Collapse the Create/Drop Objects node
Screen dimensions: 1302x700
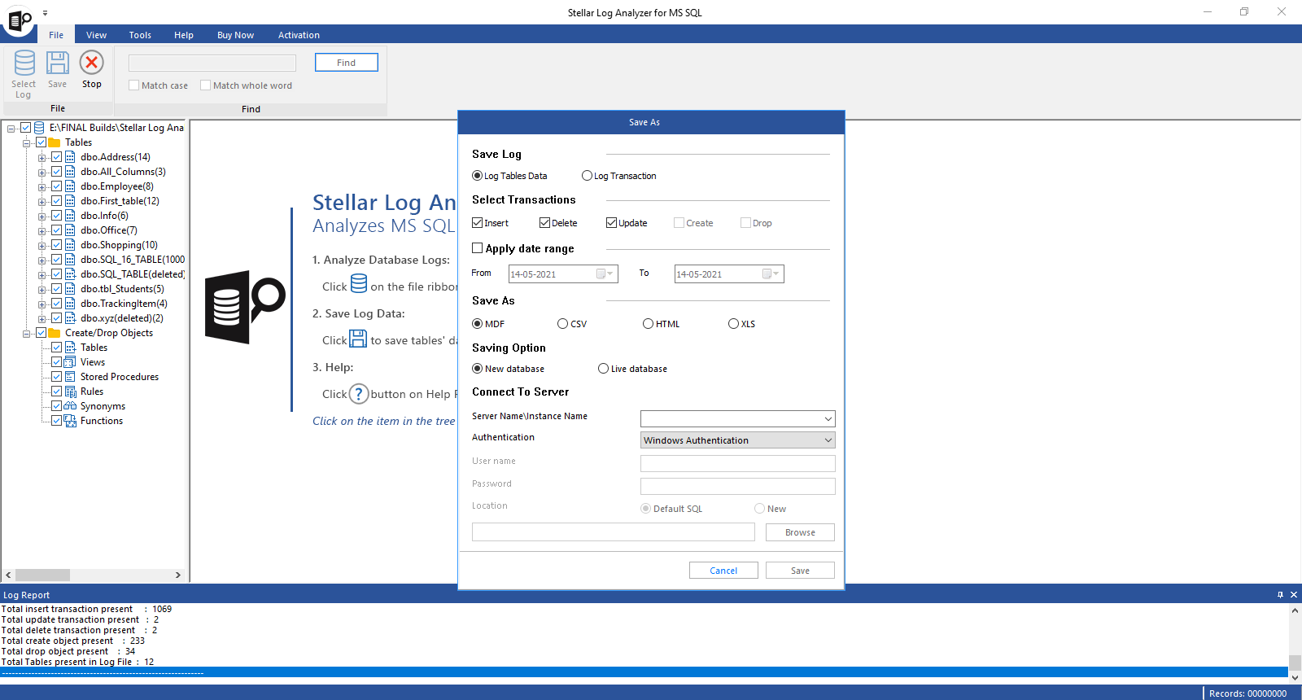(x=26, y=334)
